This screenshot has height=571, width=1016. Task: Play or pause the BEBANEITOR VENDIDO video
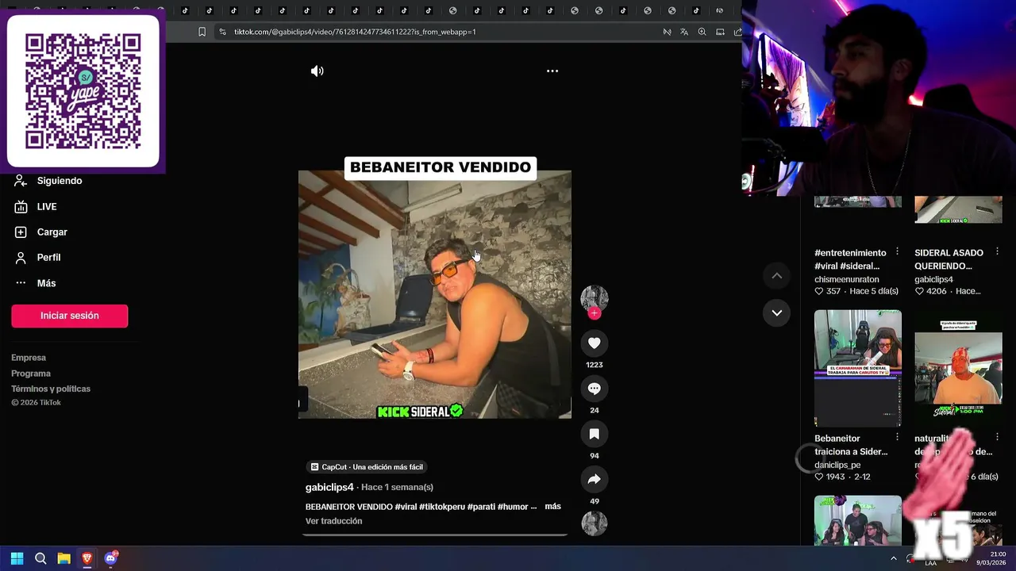point(435,294)
